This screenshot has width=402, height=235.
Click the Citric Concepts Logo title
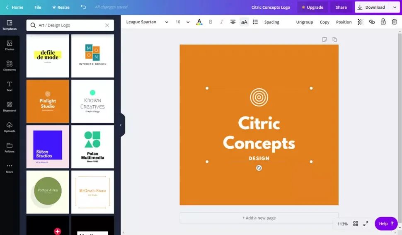click(271, 7)
